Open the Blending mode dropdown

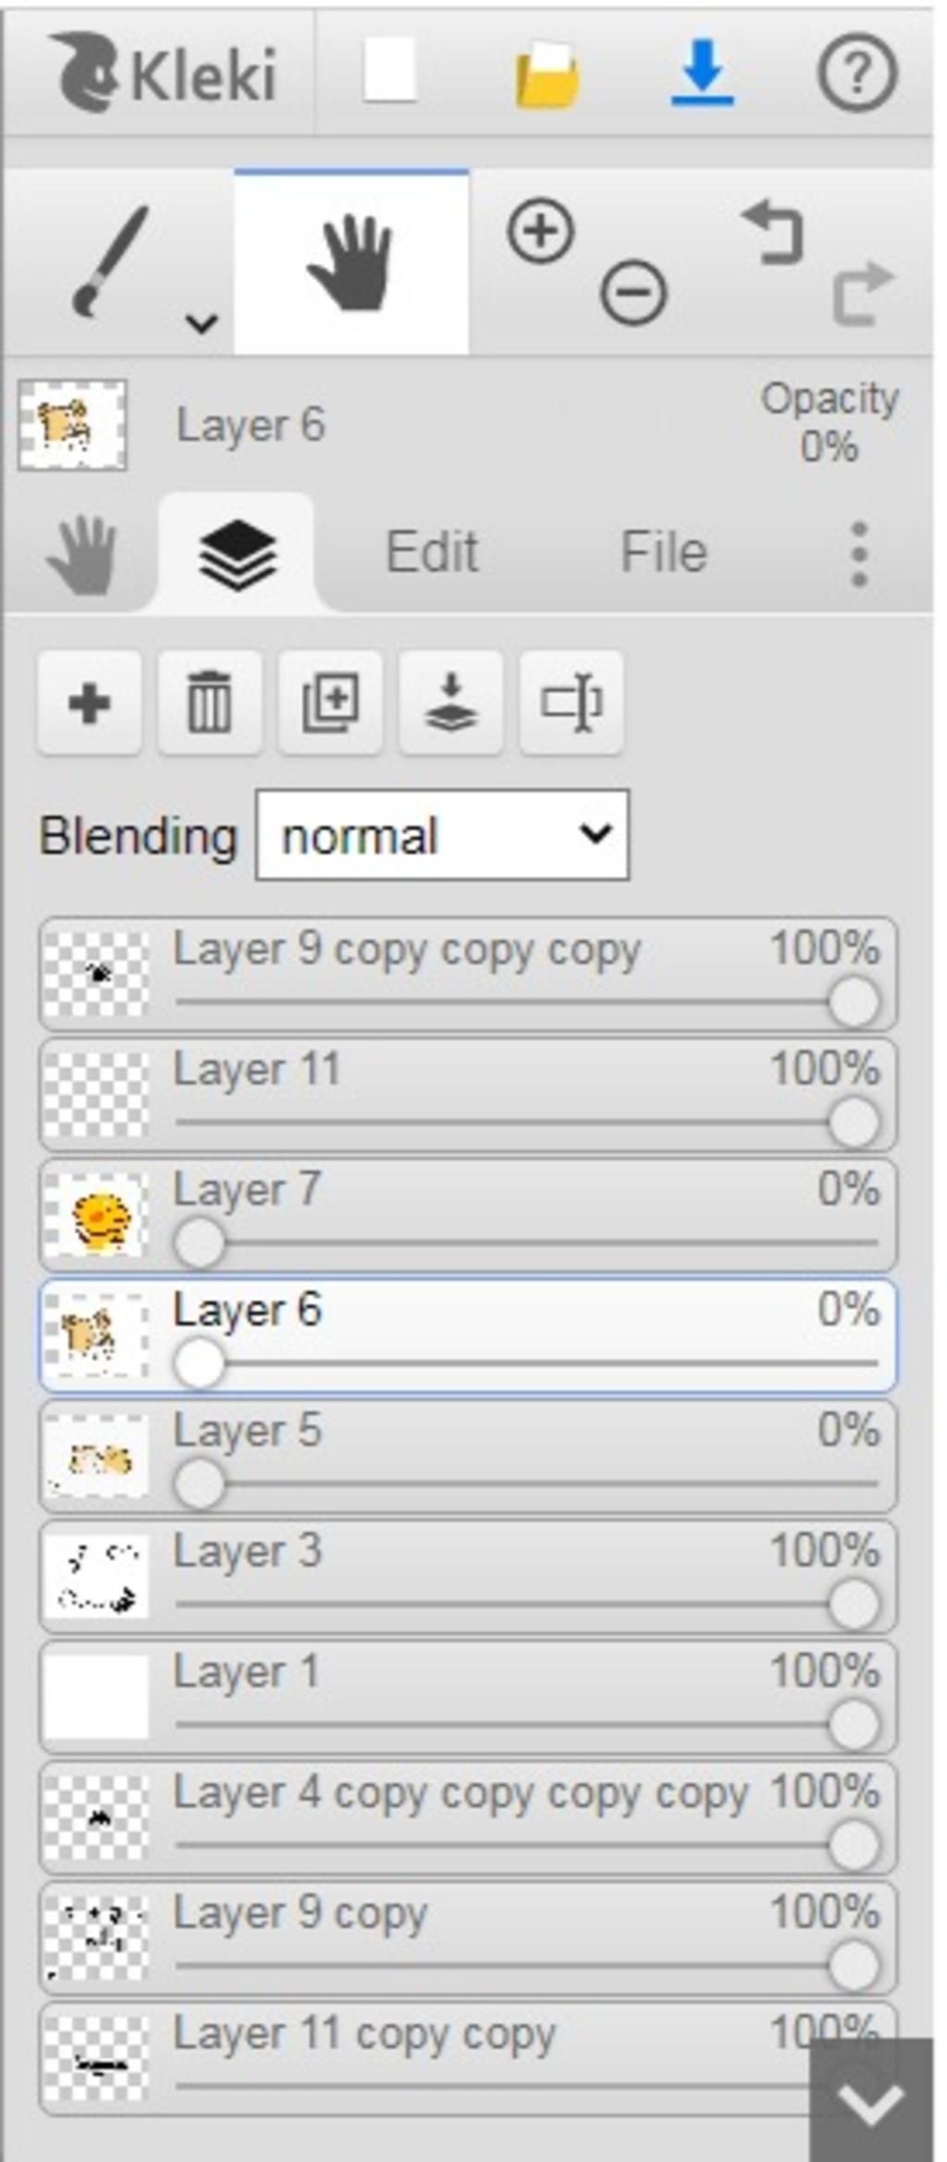point(442,834)
